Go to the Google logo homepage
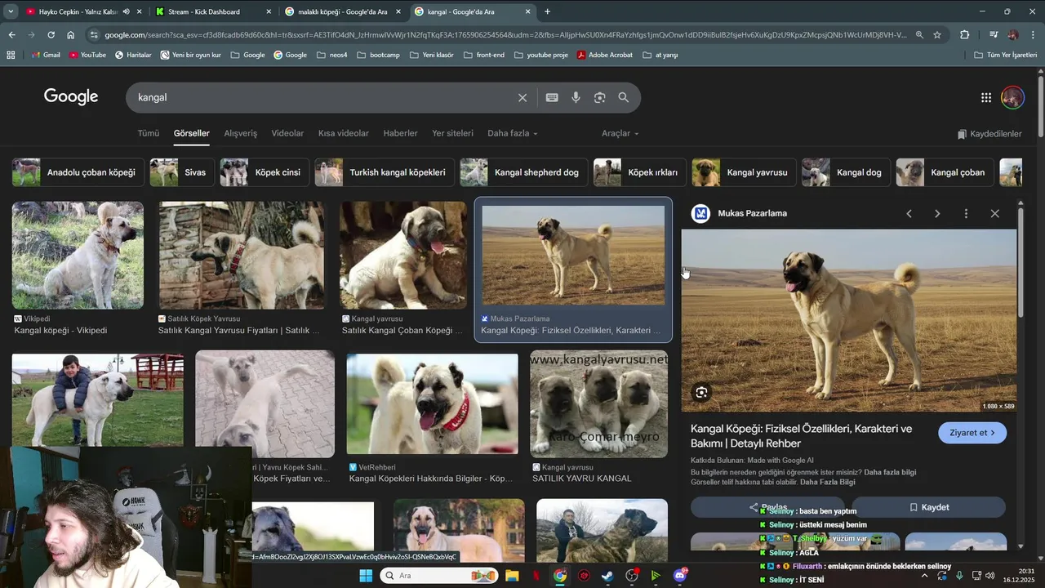 [71, 96]
